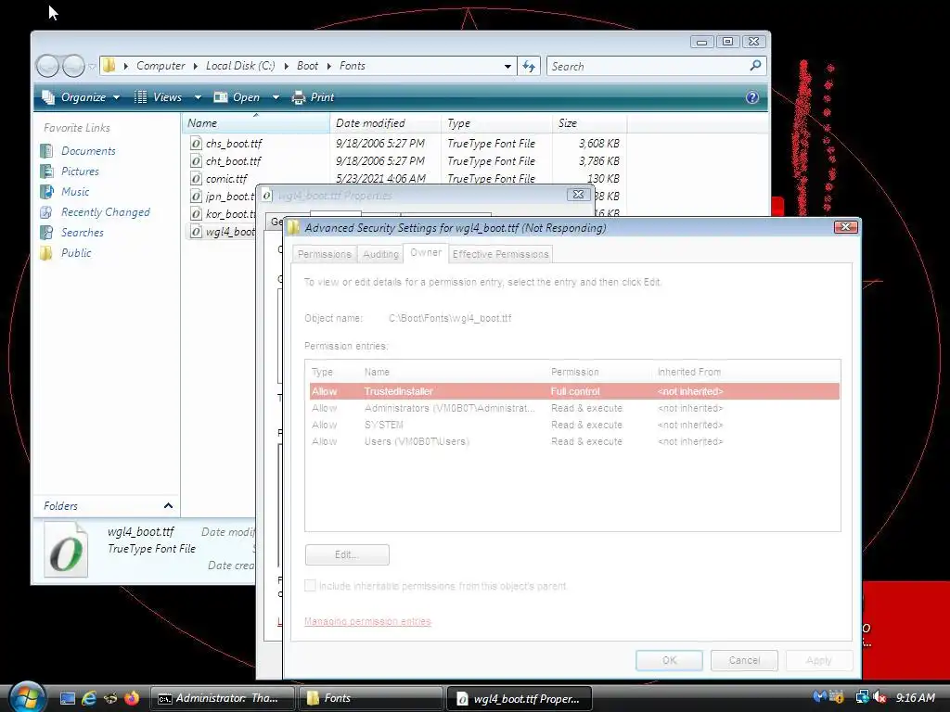
Task: Click Open in Explorer toolbar
Action: click(x=237, y=96)
